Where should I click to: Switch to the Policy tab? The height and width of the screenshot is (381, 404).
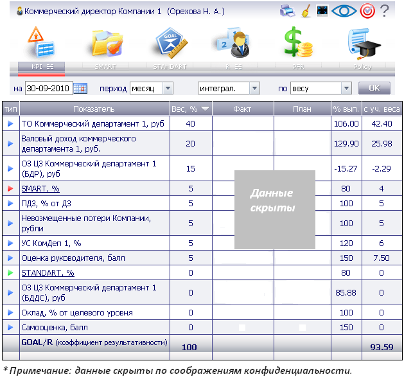[x=362, y=67]
